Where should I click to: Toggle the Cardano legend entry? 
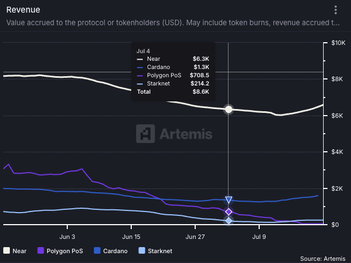(x=111, y=250)
